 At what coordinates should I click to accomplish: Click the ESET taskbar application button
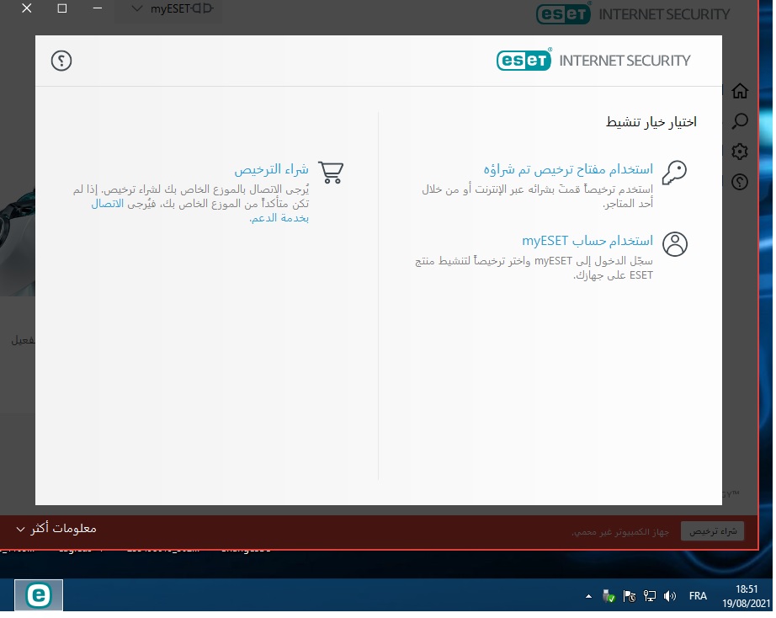39,596
